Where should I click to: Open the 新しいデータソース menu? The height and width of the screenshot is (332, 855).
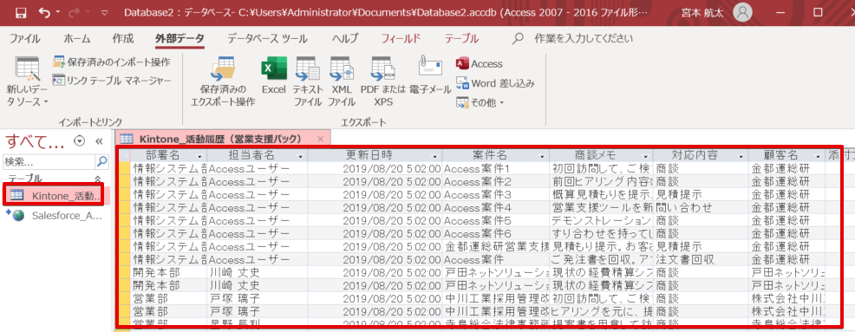click(x=27, y=81)
